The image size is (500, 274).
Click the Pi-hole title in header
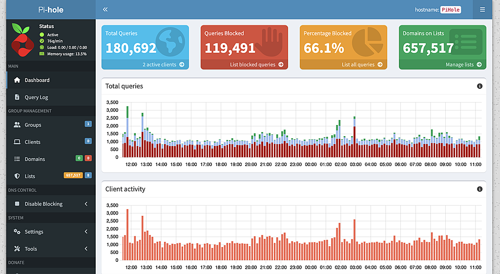[x=51, y=10]
